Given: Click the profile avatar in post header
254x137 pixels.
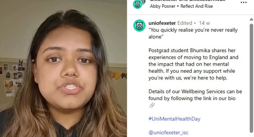Looking at the screenshot, I should pos(138,4).
